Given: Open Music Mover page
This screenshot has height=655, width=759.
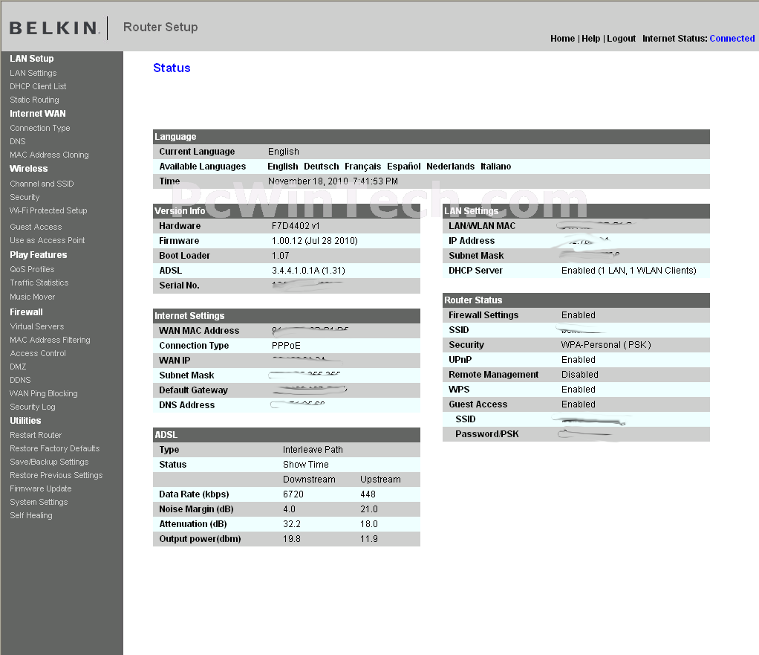Looking at the screenshot, I should pos(33,297).
